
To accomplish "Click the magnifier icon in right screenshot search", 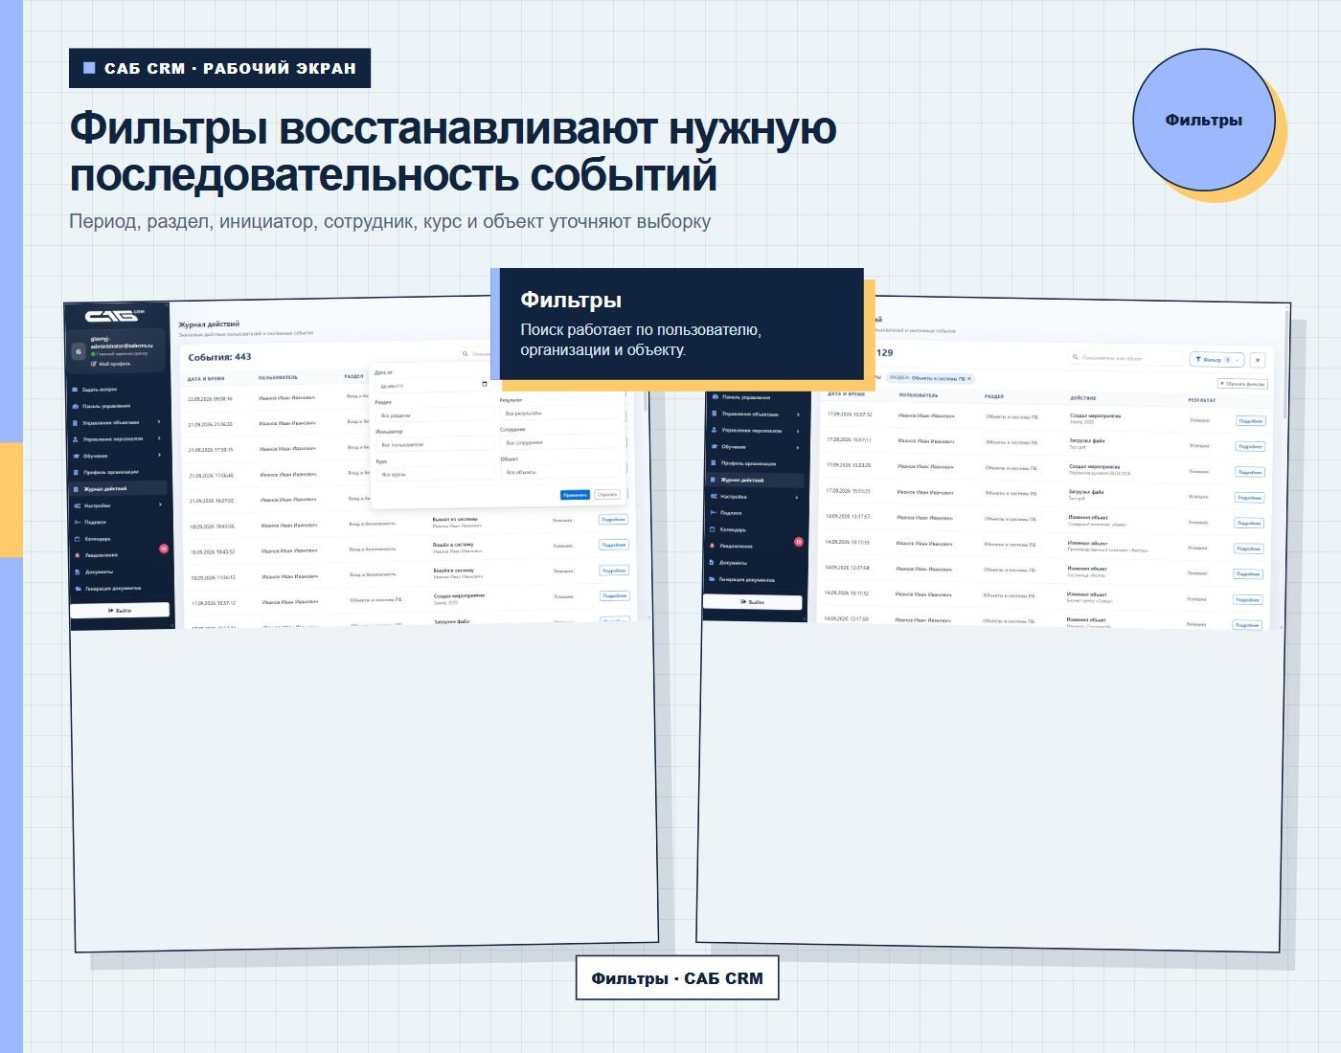I will pyautogui.click(x=1076, y=358).
